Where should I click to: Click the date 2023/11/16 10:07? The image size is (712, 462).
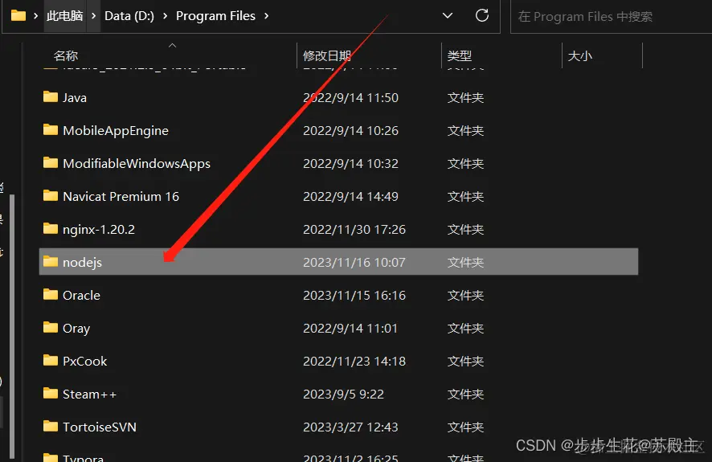click(x=354, y=262)
